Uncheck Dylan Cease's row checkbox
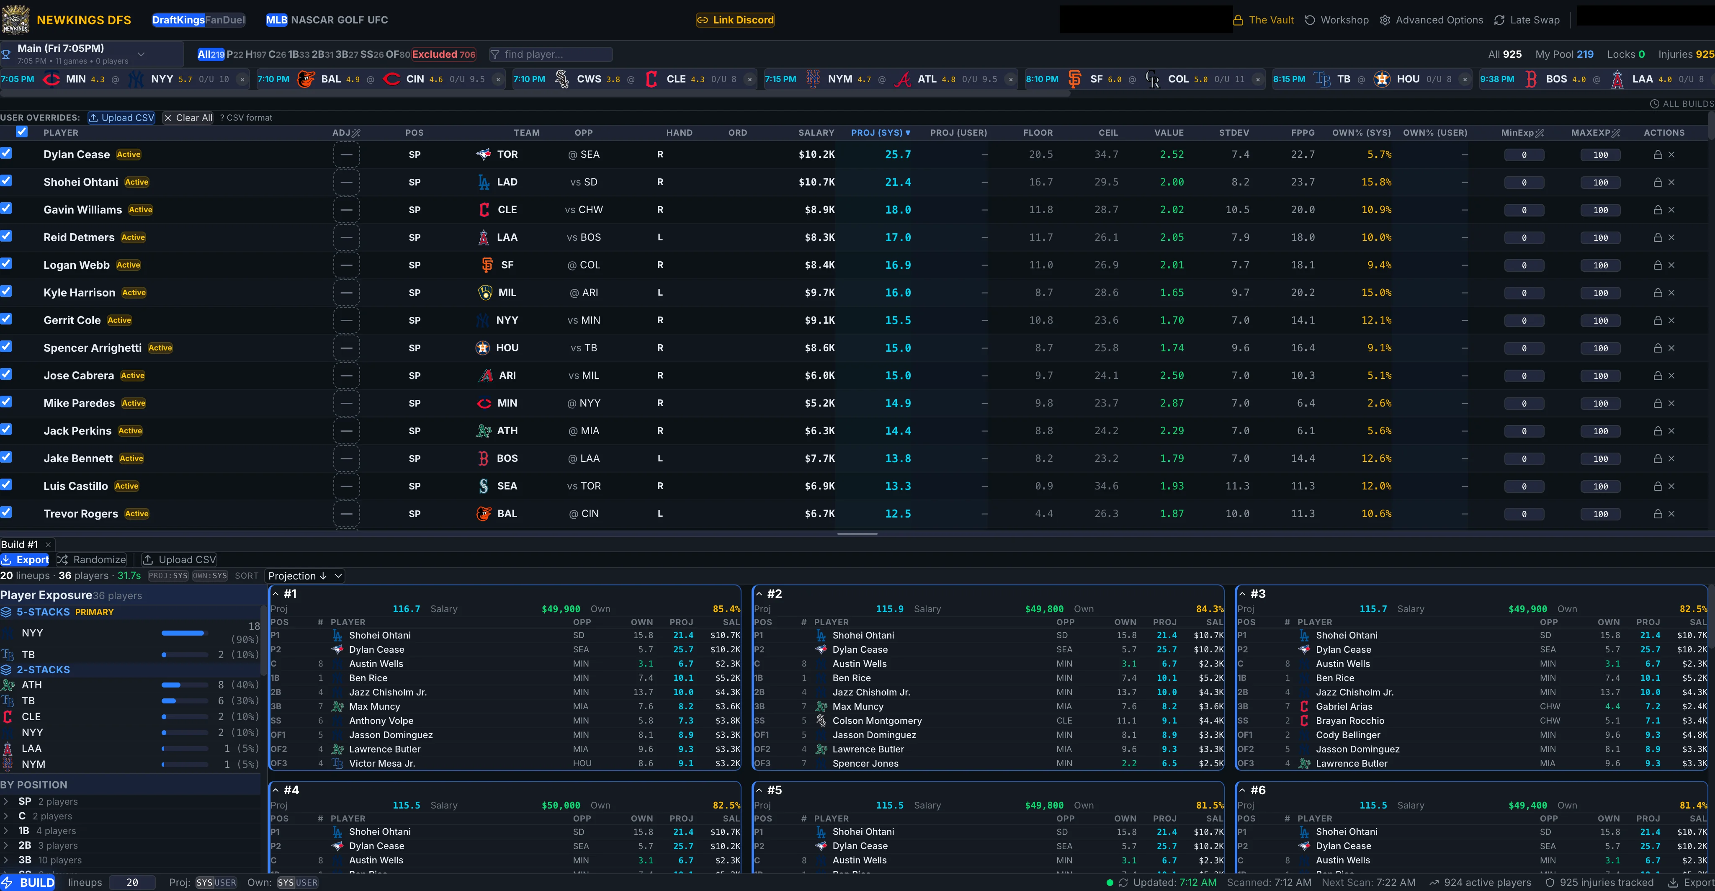Screen dimensions: 1715x891 pyautogui.click(x=6, y=153)
